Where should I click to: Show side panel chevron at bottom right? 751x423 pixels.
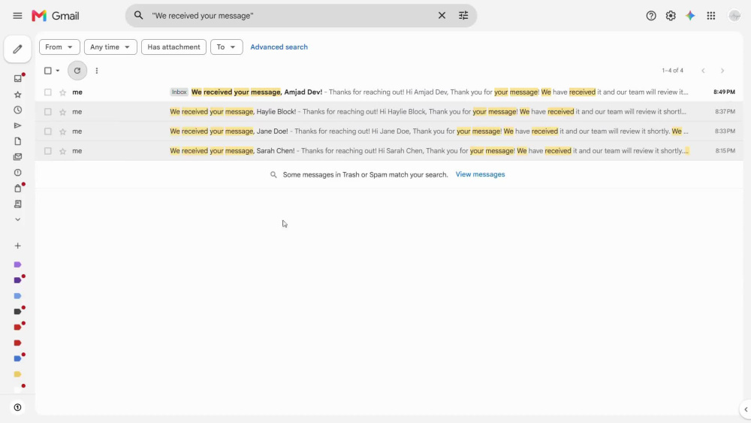tap(746, 409)
